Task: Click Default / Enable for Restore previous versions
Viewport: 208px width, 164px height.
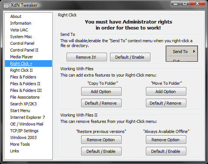Action: (x=101, y=151)
